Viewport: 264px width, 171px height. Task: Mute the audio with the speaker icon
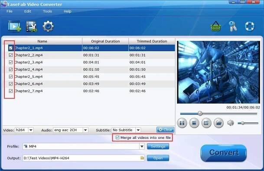pyautogui.click(x=231, y=123)
